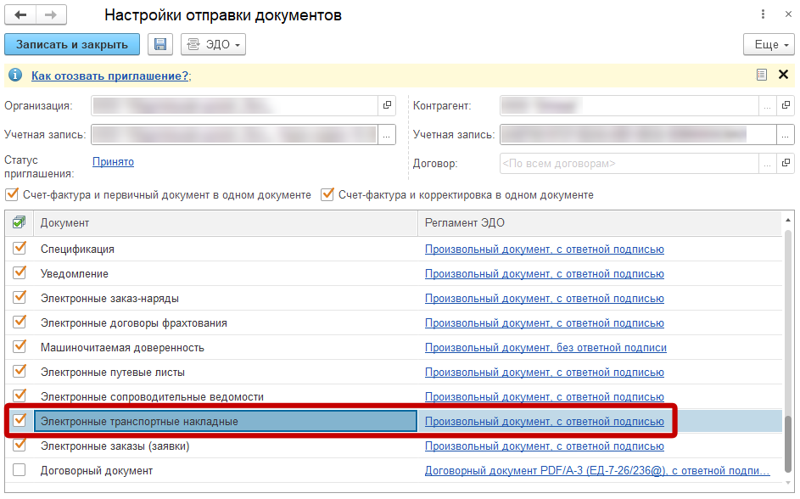Screen dimensions: 800x499
Task: Click the blue info icon in notification bar
Action: [15, 75]
